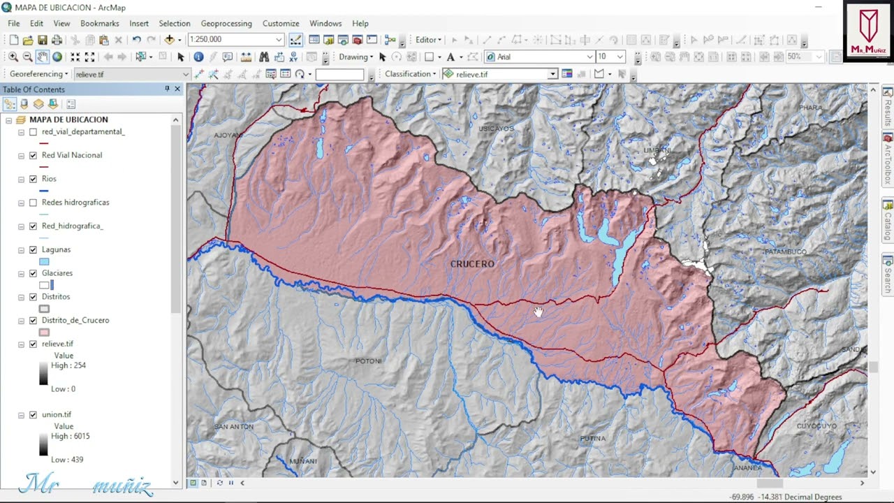Screen dimensions: 894x503
Task: Open the map scale 1:250,000 dropdown
Action: click(x=279, y=40)
